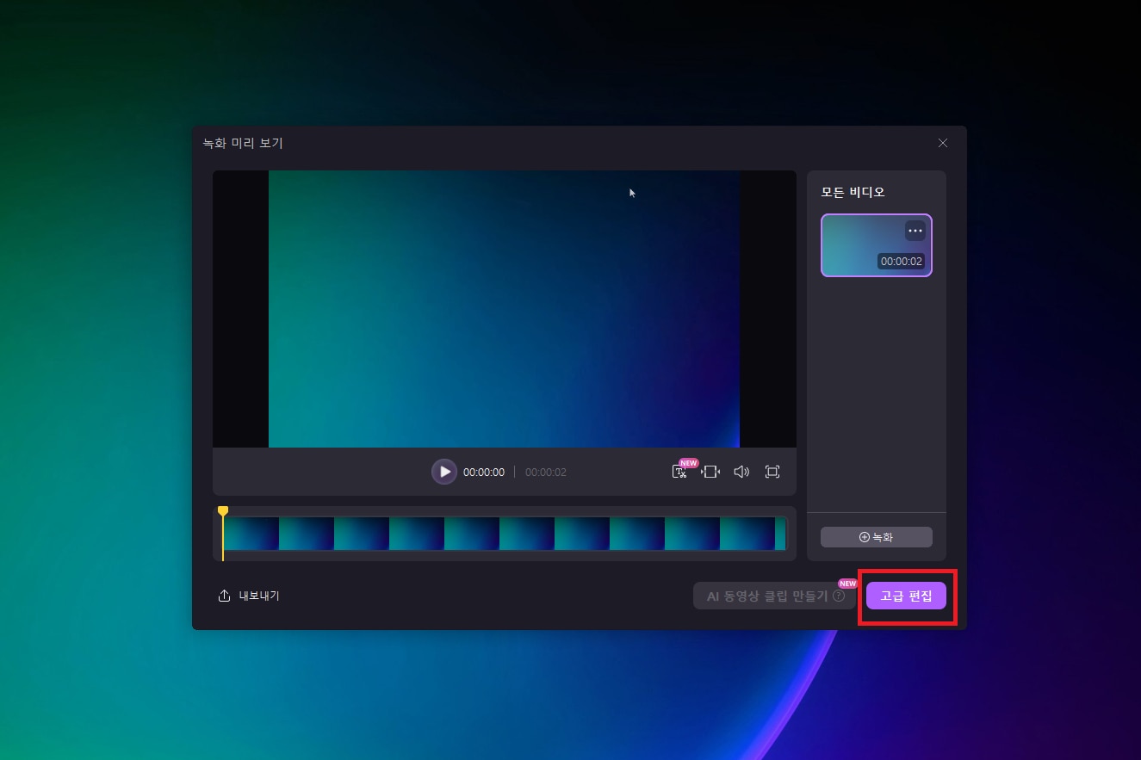This screenshot has height=760, width=1141.
Task: Click the 녹화 button to record again
Action: pyautogui.click(x=877, y=537)
